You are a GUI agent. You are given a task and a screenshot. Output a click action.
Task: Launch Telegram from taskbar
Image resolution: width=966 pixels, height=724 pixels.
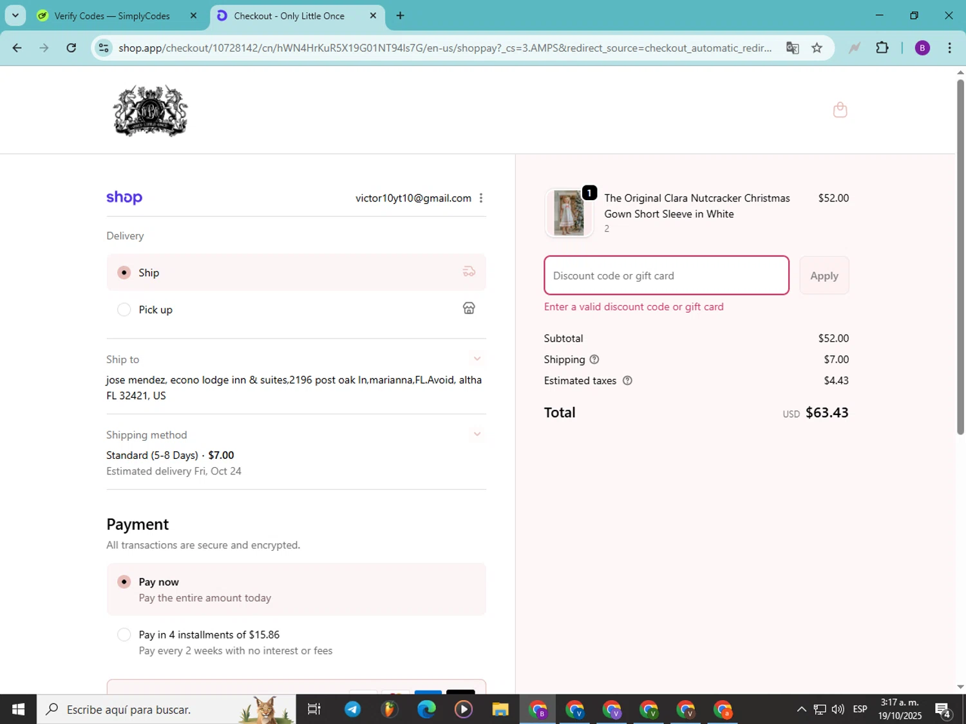pyautogui.click(x=352, y=709)
